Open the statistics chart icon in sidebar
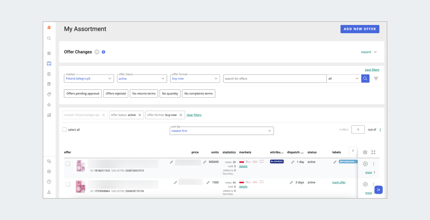The image size is (430, 220). click(49, 115)
